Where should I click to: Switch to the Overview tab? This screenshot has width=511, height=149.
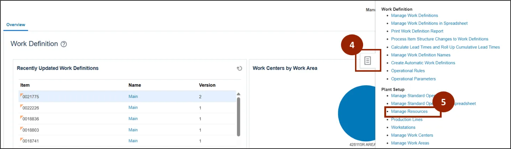(x=16, y=25)
